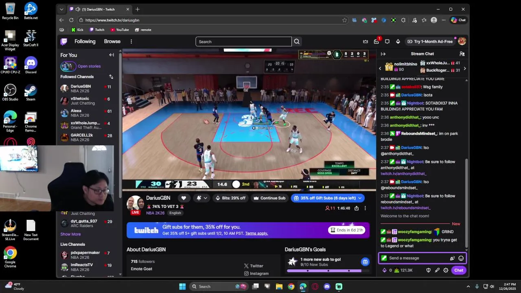Open Windows Start menu

(x=182, y=286)
